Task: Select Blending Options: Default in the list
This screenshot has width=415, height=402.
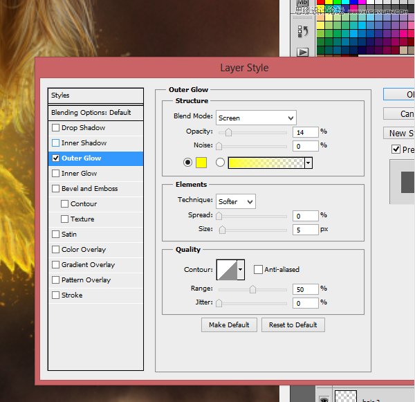Action: [x=95, y=112]
